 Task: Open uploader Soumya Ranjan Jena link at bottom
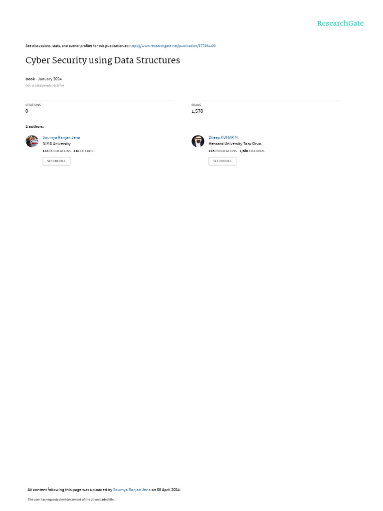click(132, 490)
